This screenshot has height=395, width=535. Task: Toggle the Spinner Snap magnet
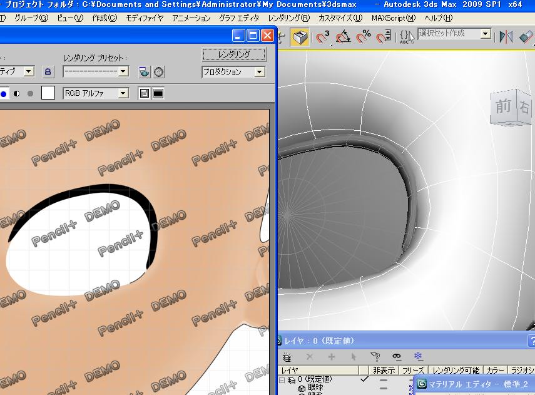pyautogui.click(x=384, y=36)
